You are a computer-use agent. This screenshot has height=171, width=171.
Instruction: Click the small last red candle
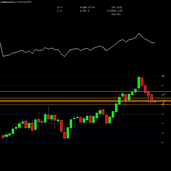155,102
